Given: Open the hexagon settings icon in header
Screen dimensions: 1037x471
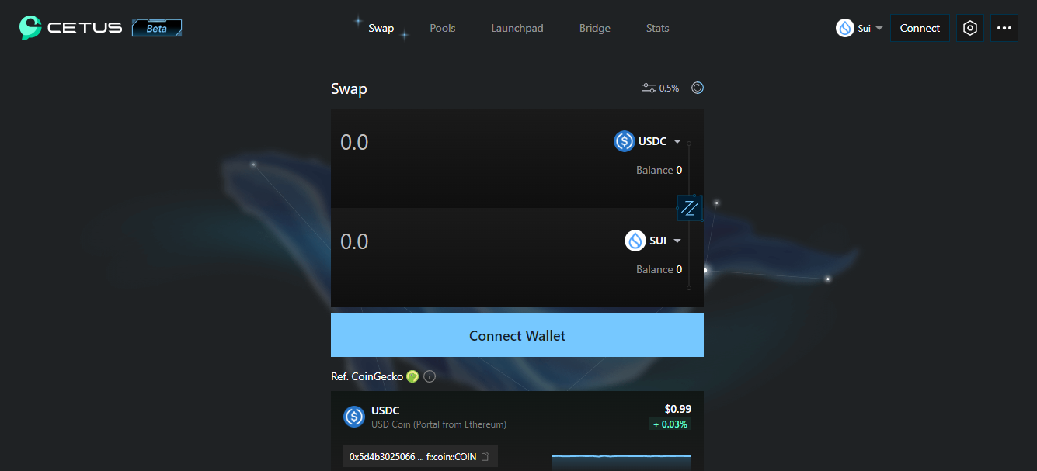Looking at the screenshot, I should coord(969,28).
